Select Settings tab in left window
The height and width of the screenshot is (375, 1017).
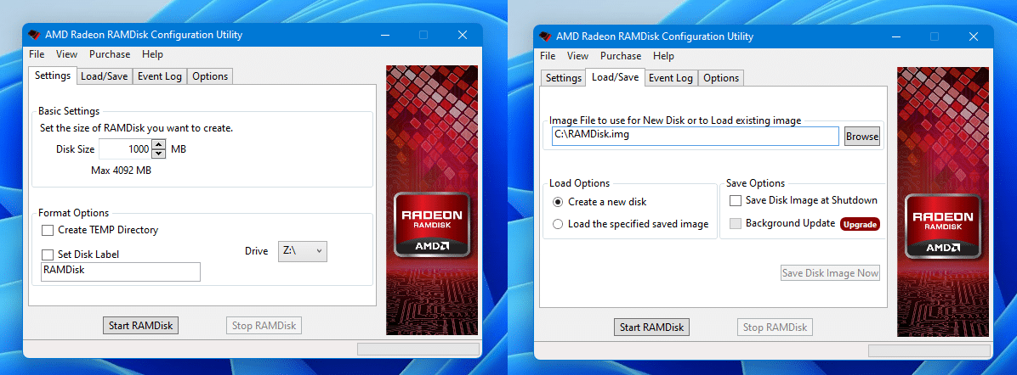(53, 76)
